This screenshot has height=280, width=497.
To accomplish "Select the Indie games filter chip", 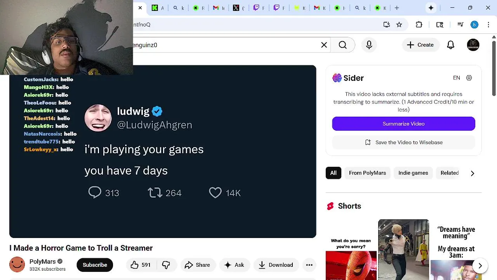I will (x=413, y=173).
